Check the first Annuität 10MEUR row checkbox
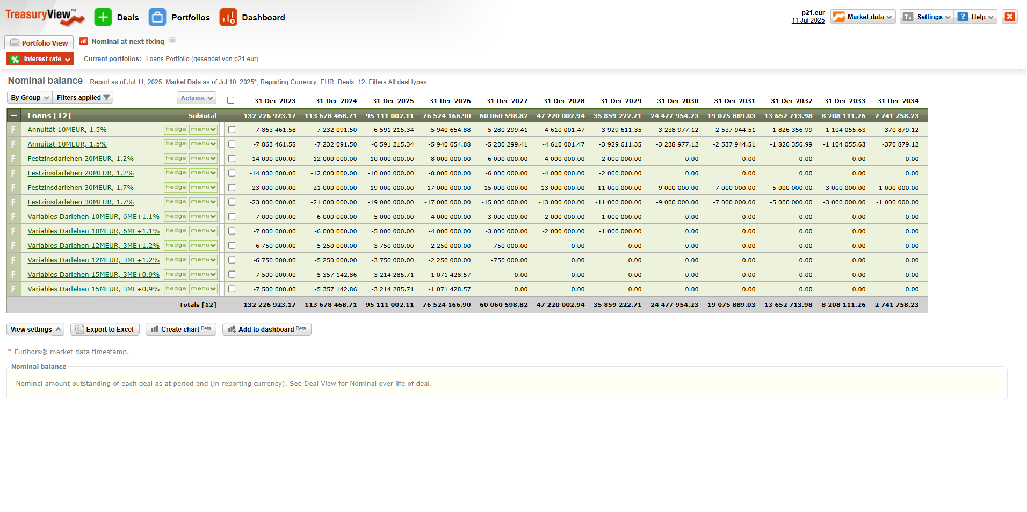1027x512 pixels. pos(232,130)
